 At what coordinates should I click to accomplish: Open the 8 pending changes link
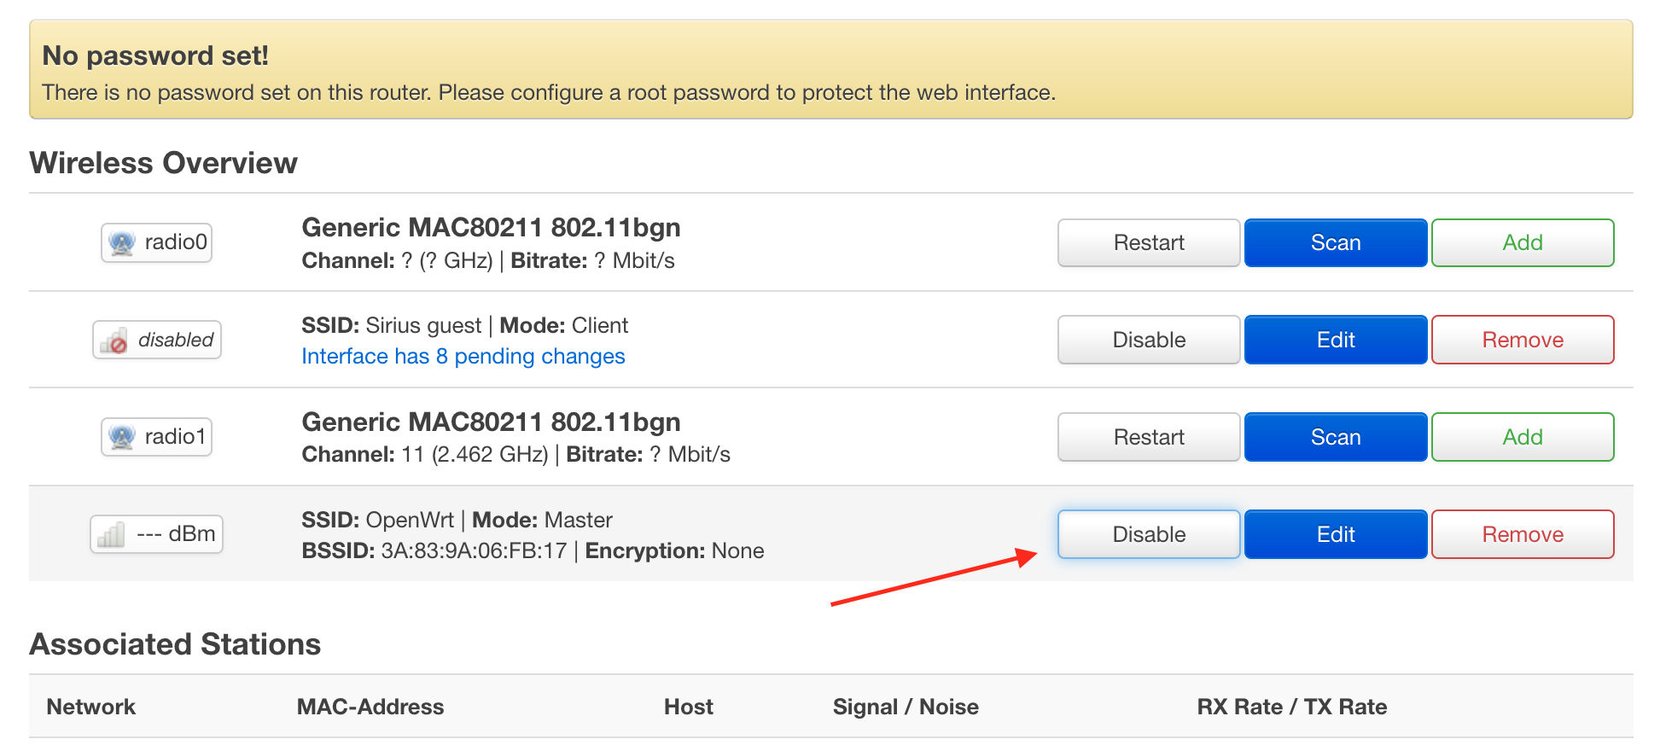(x=463, y=357)
